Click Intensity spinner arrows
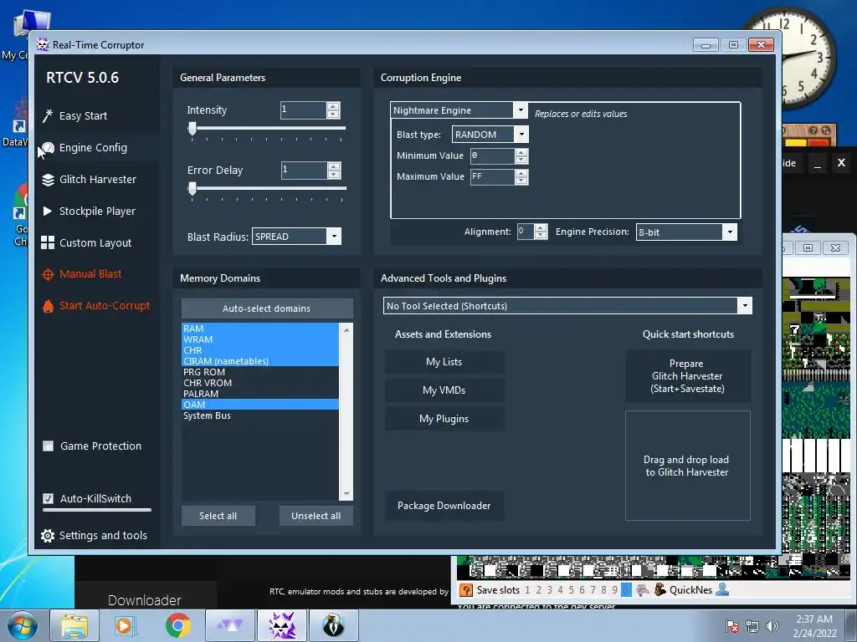This screenshot has width=857, height=642. tap(333, 110)
